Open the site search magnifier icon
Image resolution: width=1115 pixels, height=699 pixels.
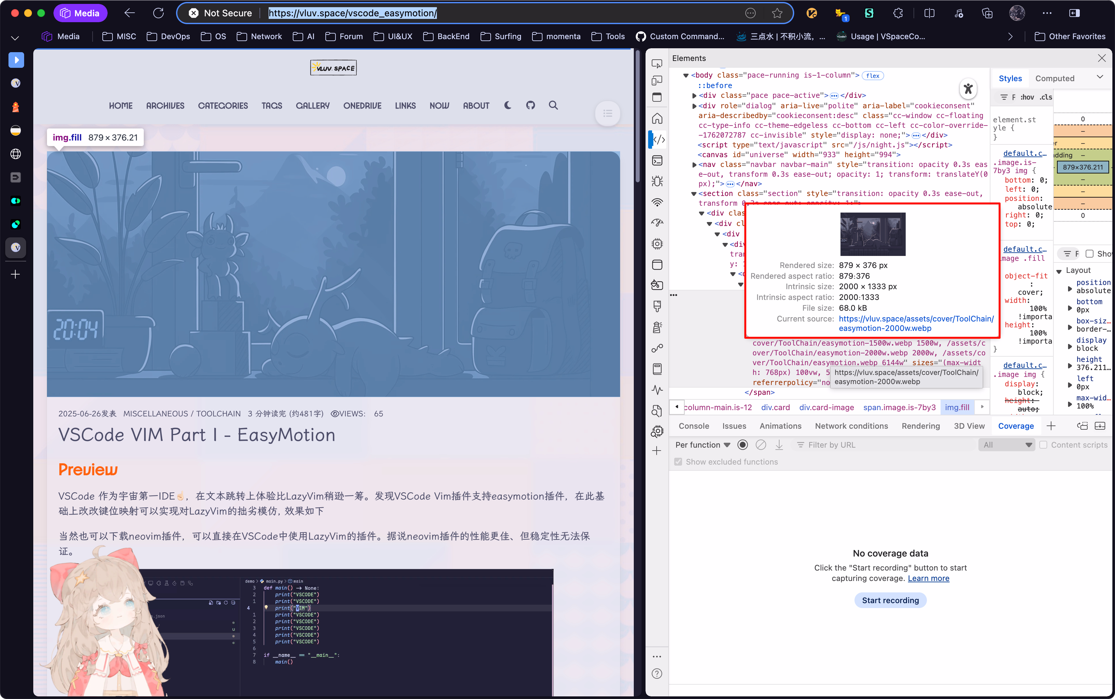pyautogui.click(x=553, y=105)
